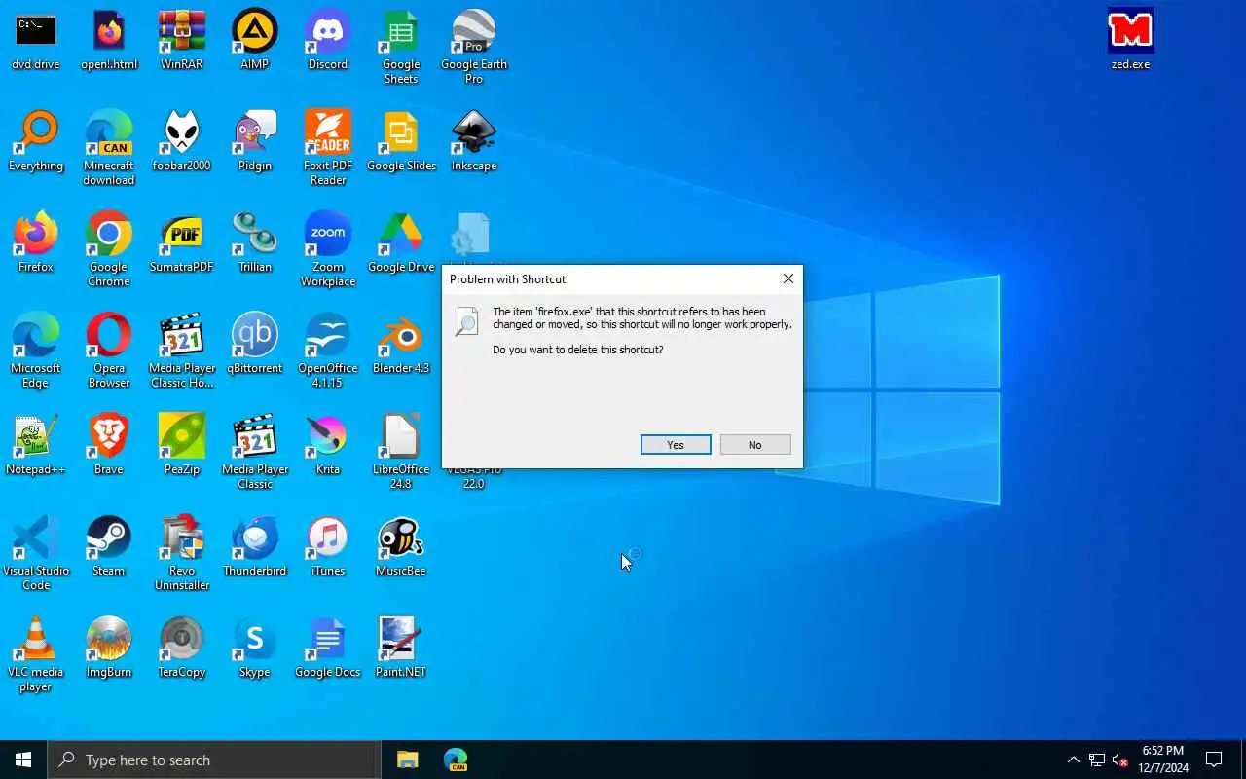Close the Problem with Shortcut dialog

point(788,278)
